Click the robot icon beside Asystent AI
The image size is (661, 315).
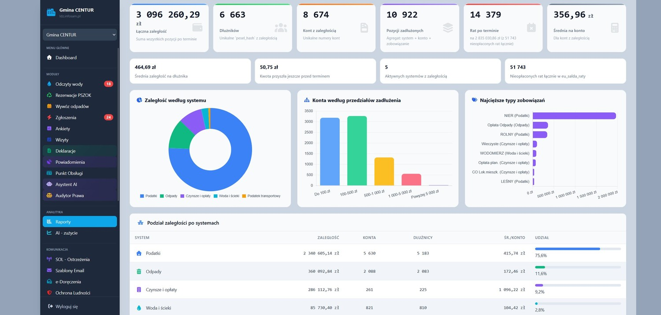[x=49, y=185]
